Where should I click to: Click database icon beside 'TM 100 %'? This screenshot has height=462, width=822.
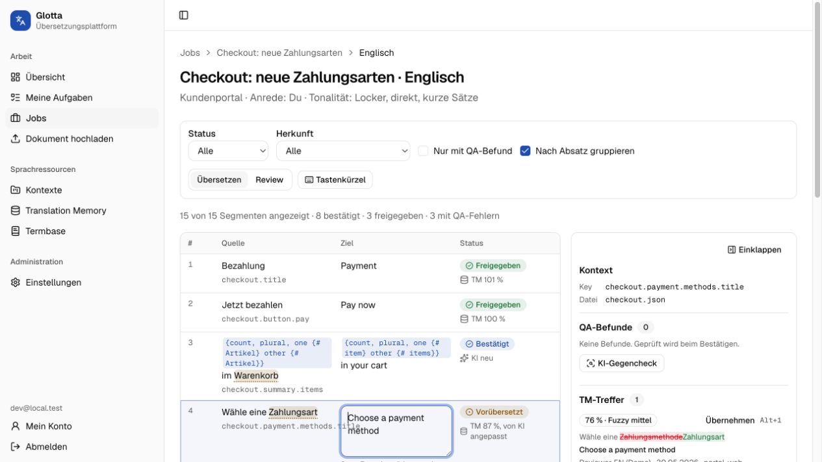coord(464,319)
